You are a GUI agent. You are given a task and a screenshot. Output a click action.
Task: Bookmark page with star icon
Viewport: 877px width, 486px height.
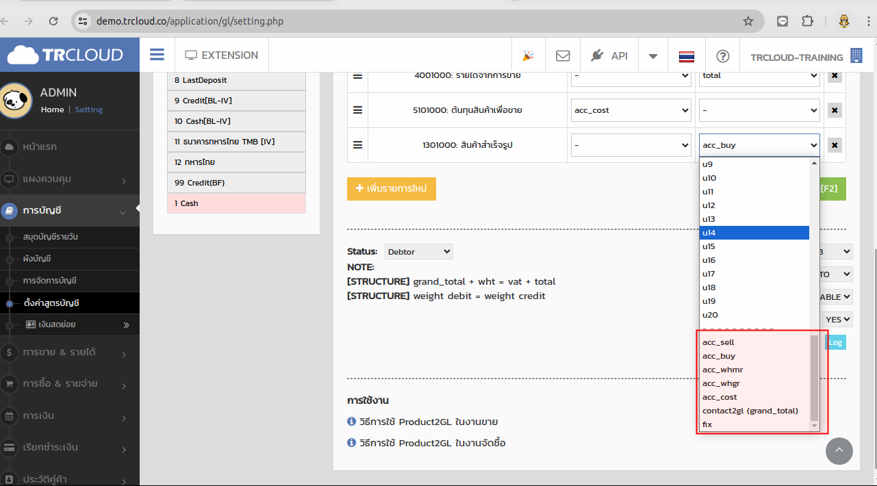[x=748, y=21]
